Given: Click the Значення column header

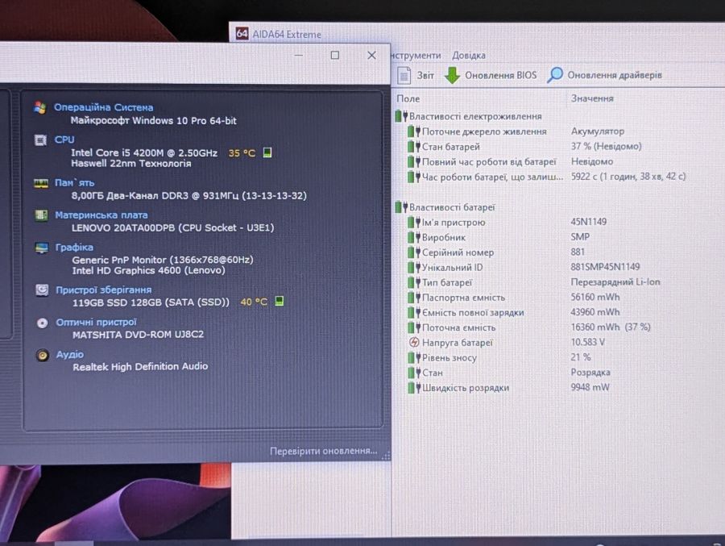Looking at the screenshot, I should tap(592, 98).
